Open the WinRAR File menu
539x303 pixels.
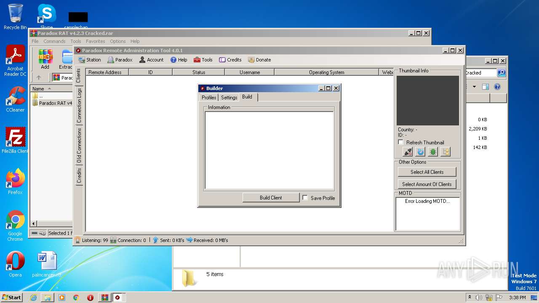(35, 41)
